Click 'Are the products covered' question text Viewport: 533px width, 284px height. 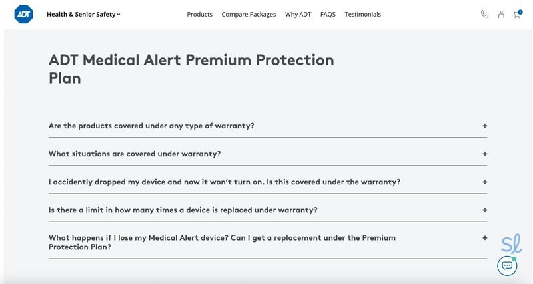[151, 126]
